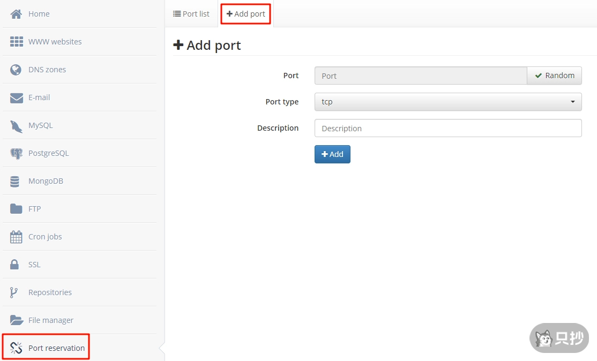Focus the Description text field
The image size is (597, 361).
coord(447,129)
